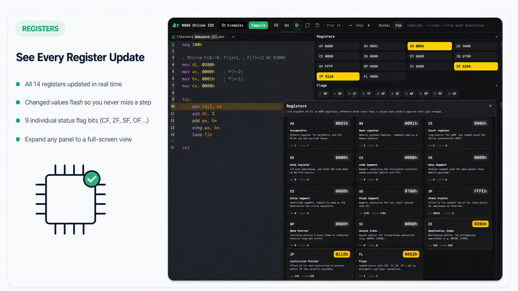Image resolution: width=518 pixels, height=291 pixels.
Task: Reset the emulator with circular arrow
Action: [317, 25]
